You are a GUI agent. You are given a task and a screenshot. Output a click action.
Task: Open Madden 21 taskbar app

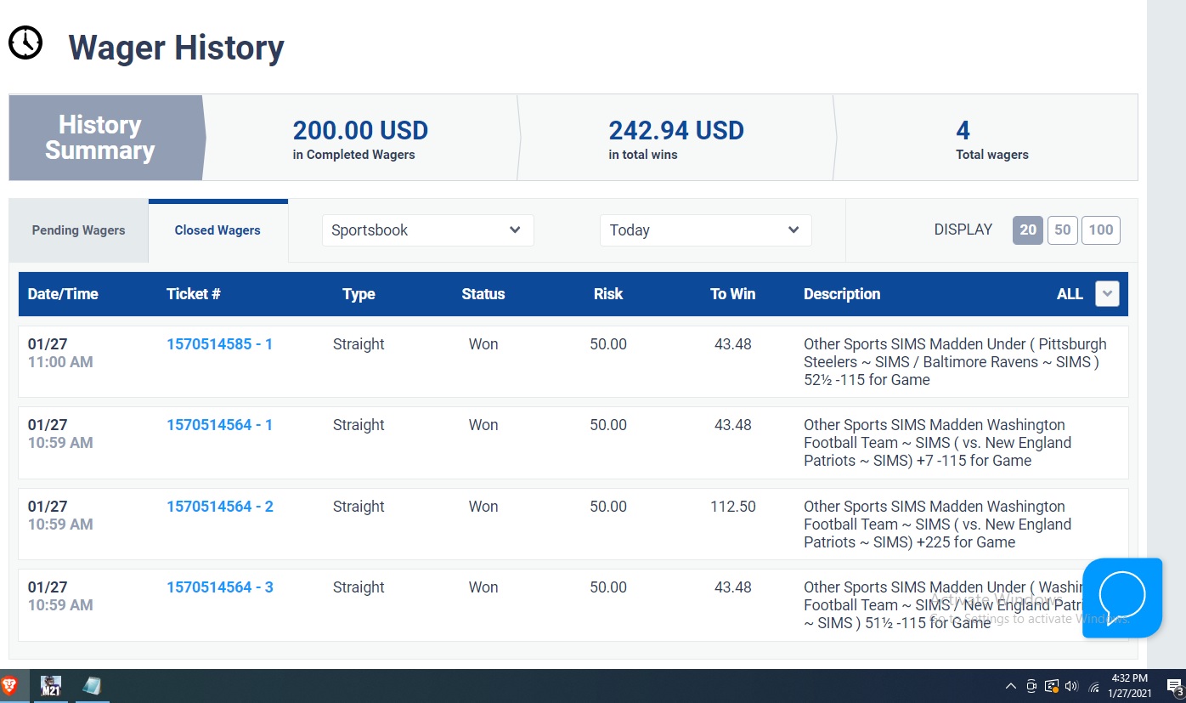(x=52, y=686)
